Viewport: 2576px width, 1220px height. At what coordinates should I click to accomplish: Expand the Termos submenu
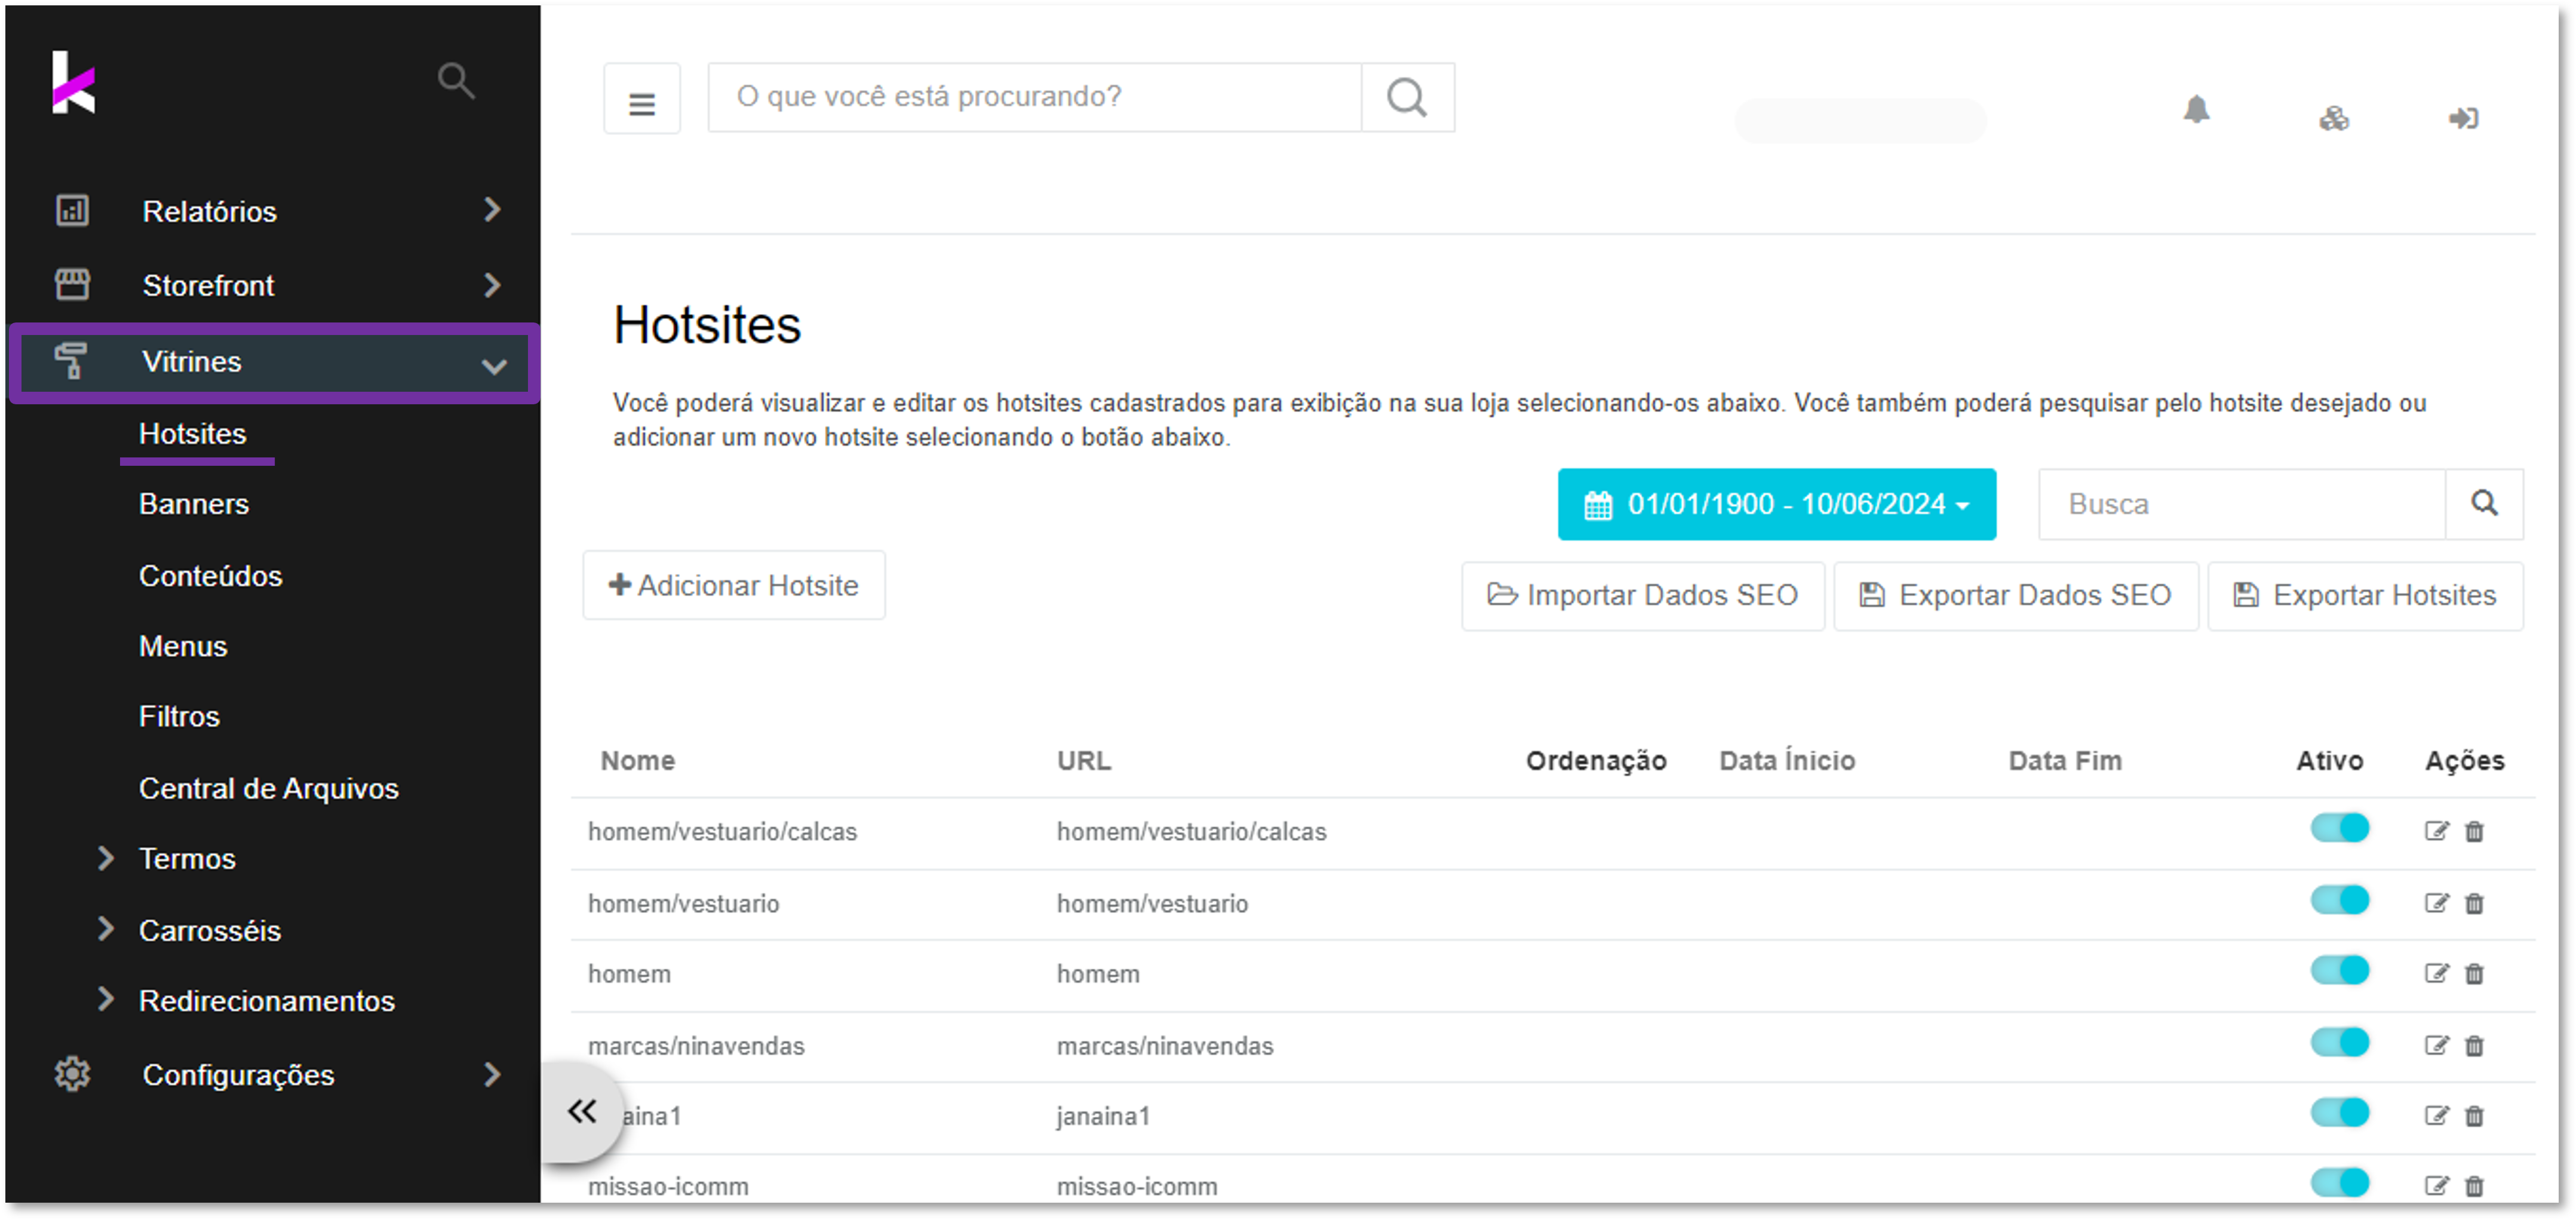pyautogui.click(x=105, y=858)
